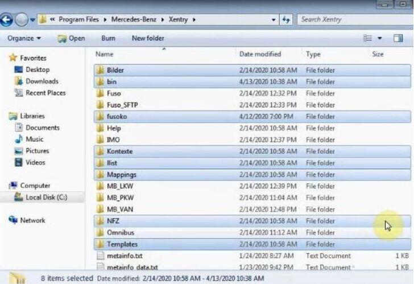Click the Fuso_SFTP folder icon

(x=100, y=105)
